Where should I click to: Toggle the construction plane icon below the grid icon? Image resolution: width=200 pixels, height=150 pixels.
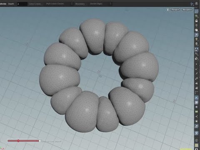click(x=196, y=16)
